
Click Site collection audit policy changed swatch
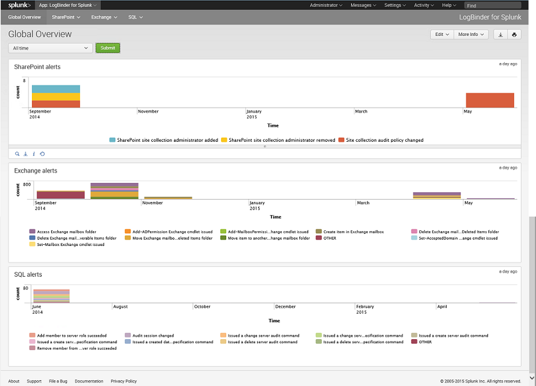point(341,140)
